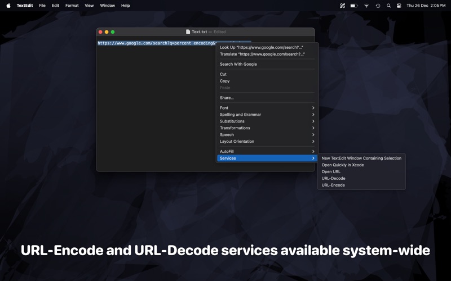
Task: Expand the Transformations submenu
Action: pyautogui.click(x=267, y=128)
